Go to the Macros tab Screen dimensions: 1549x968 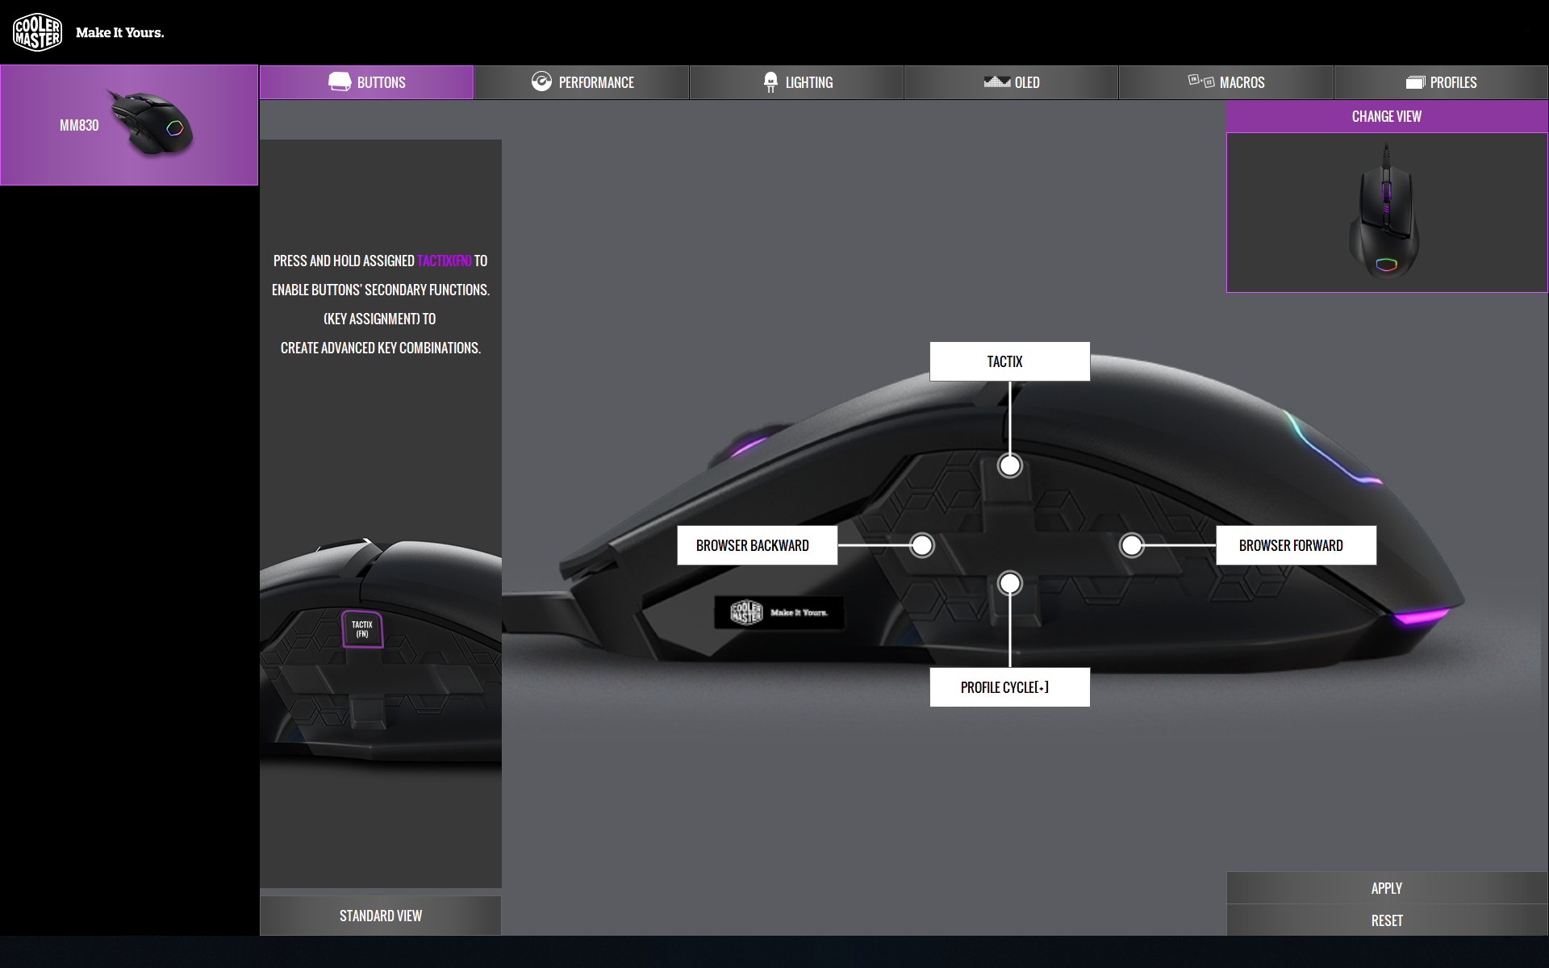click(1225, 82)
